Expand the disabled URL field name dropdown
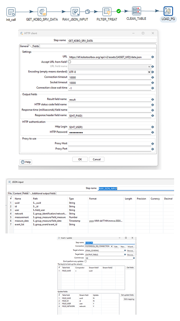The image size is (180, 321). tap(149, 67)
